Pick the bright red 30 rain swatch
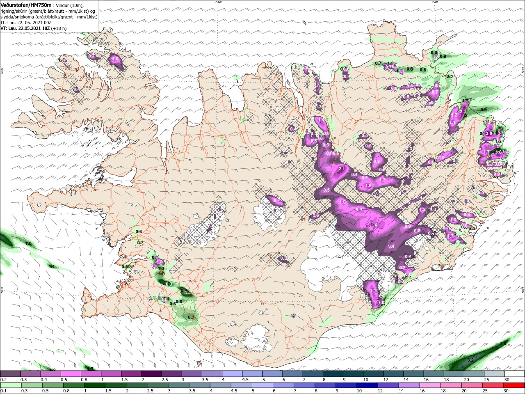Screen dimensions: 525x394 [x=514, y=385]
